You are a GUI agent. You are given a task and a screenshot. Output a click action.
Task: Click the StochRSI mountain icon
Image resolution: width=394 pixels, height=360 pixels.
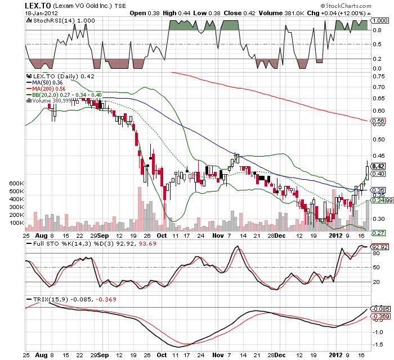[x=29, y=20]
